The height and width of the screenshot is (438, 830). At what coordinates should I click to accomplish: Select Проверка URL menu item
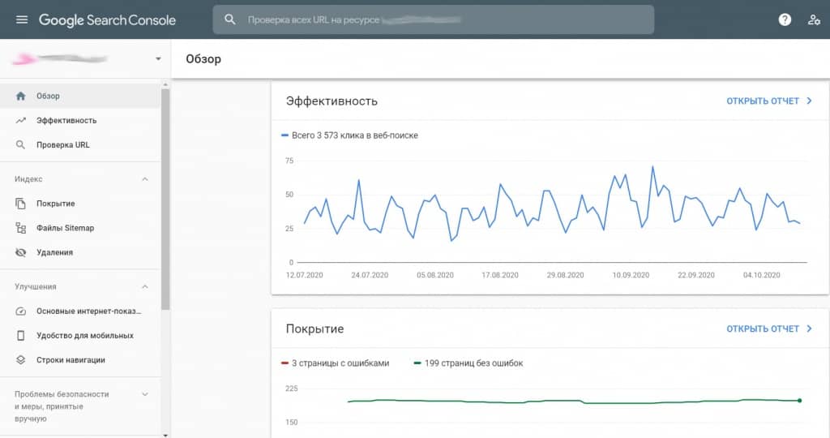63,144
